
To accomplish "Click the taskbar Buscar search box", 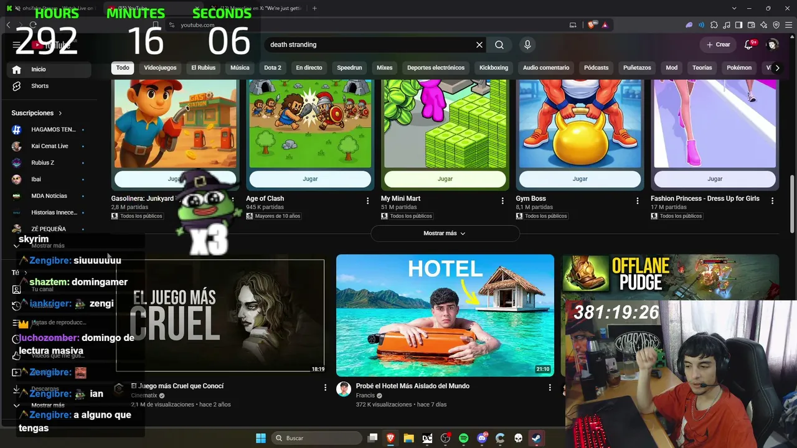I will [x=317, y=438].
